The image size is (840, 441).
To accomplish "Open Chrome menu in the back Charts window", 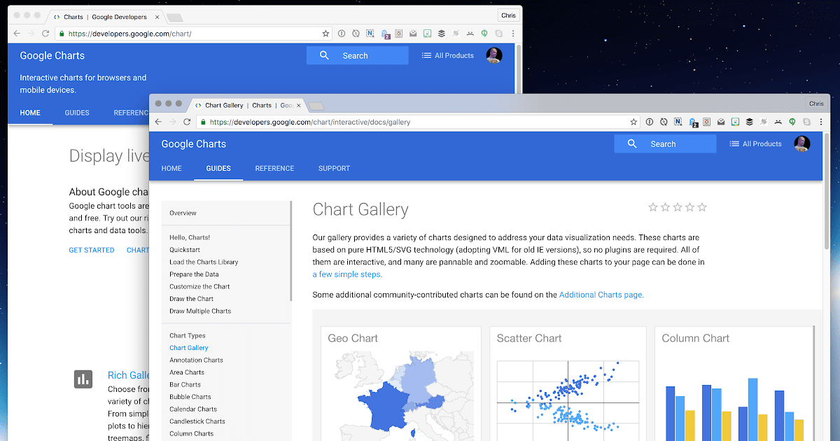I will pyautogui.click(x=513, y=33).
